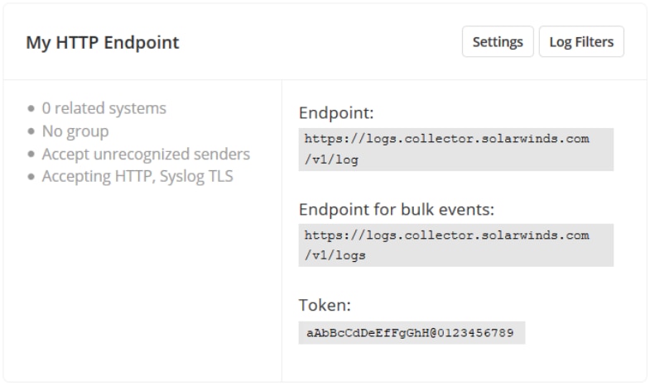Select the 0 related systems item
650x385 pixels.
[104, 108]
